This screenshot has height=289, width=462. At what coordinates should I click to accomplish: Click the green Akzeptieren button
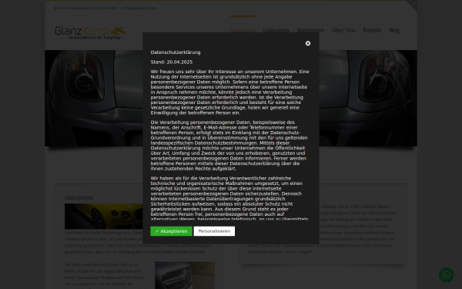tap(171, 231)
